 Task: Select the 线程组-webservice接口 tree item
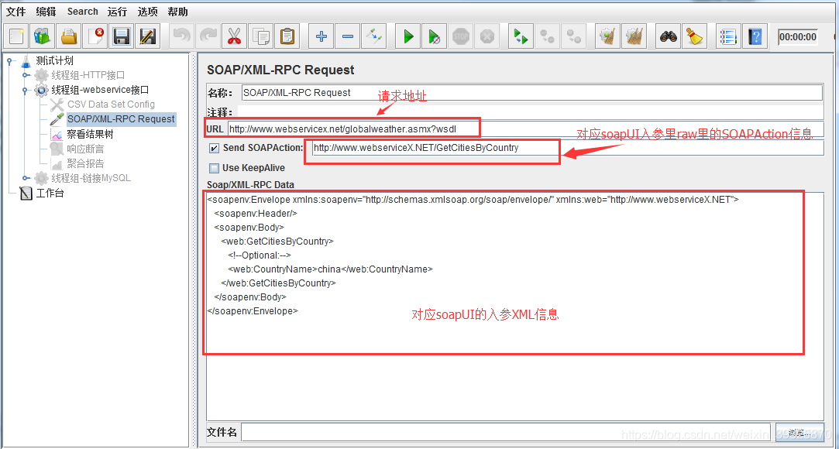100,90
